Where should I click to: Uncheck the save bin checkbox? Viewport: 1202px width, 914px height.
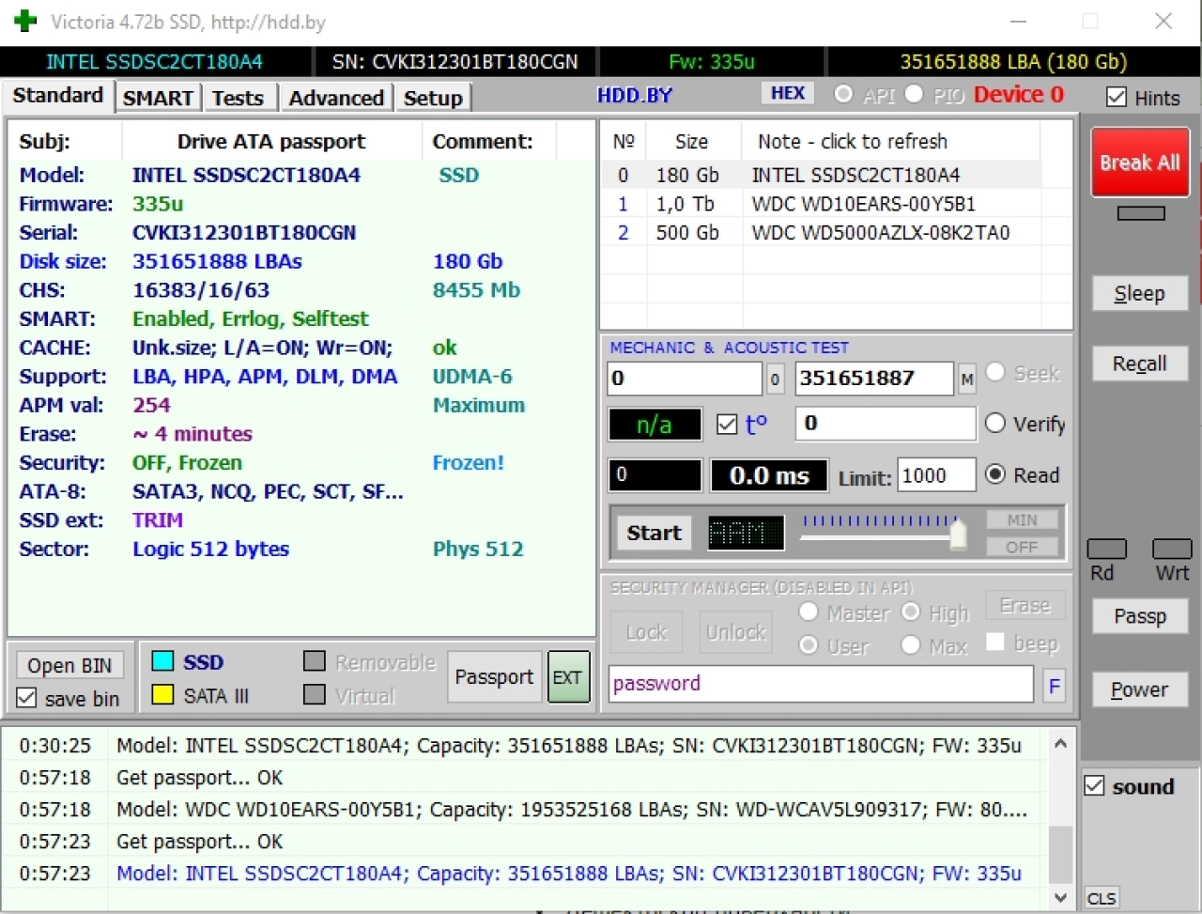(x=27, y=698)
